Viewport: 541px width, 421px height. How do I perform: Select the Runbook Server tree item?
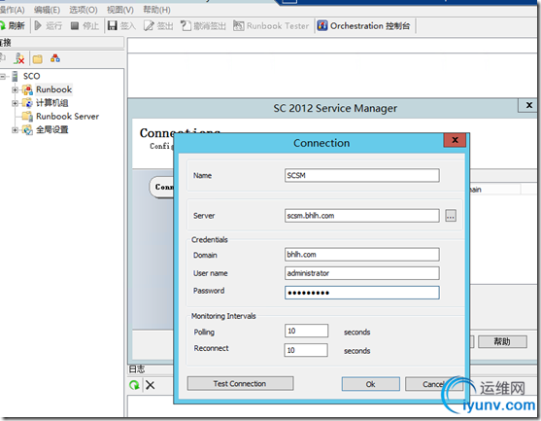pos(67,116)
